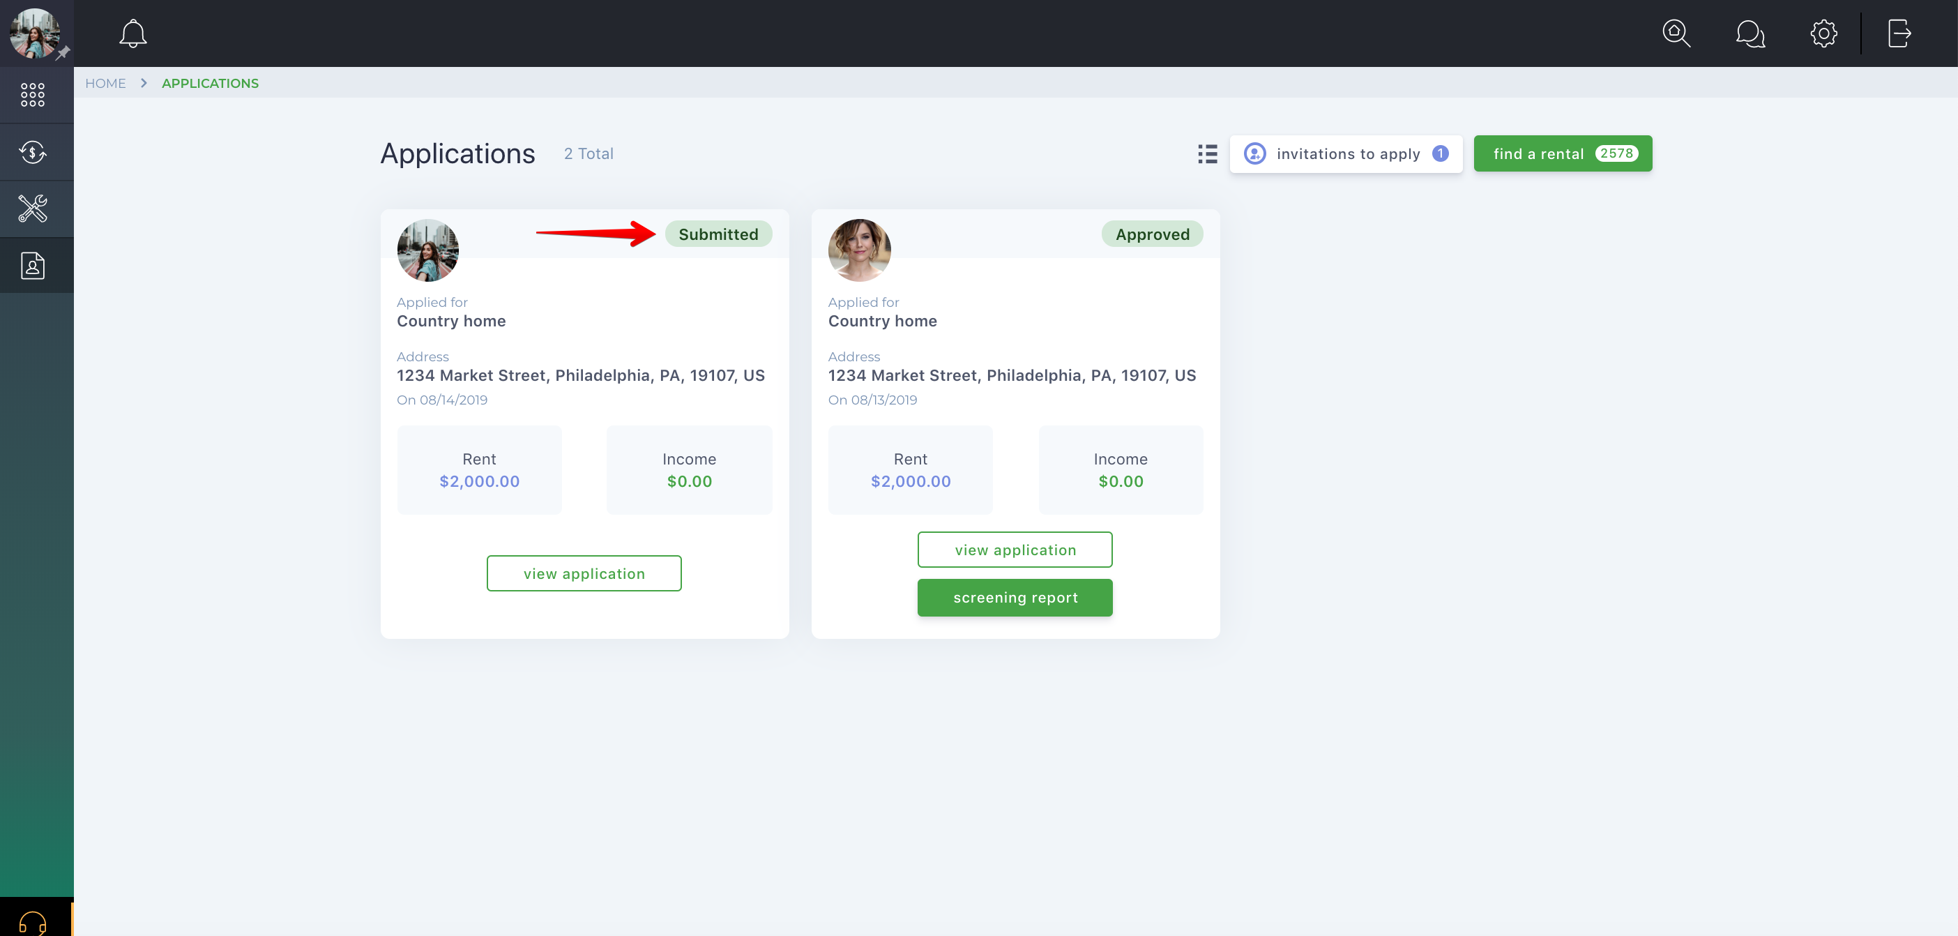The width and height of the screenshot is (1958, 936).
Task: Click the address on the Approved card
Action: click(x=1012, y=376)
